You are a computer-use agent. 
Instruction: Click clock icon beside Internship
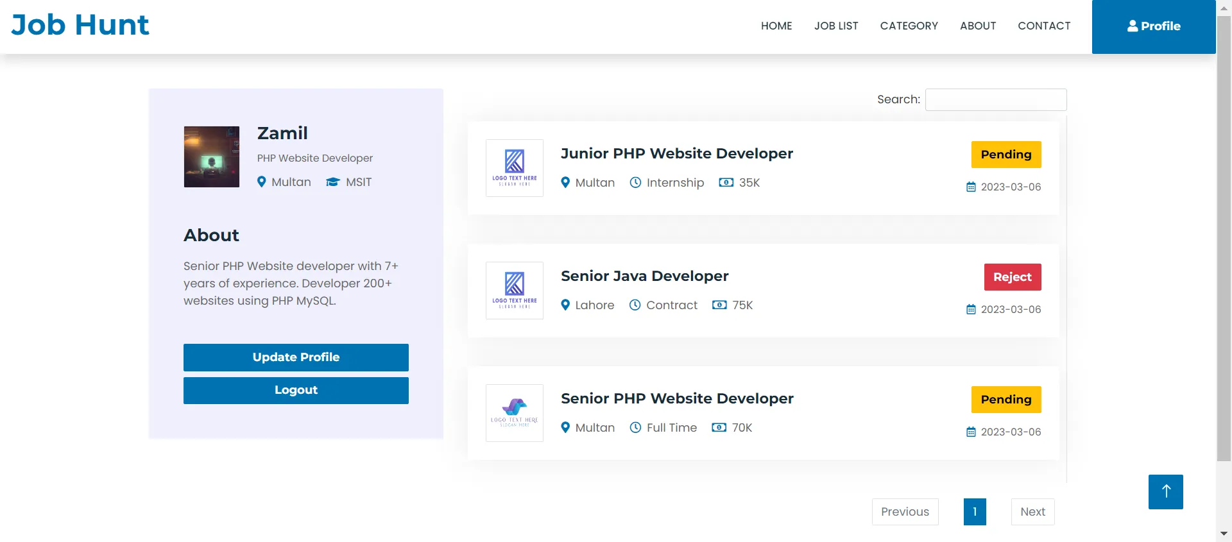pyautogui.click(x=635, y=183)
